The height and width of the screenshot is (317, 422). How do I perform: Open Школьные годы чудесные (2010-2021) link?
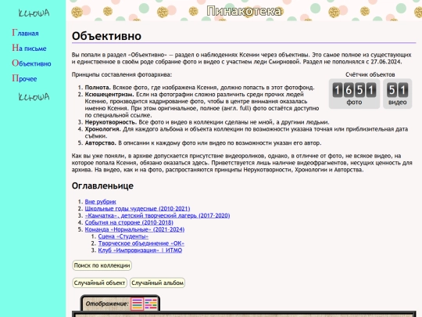point(138,209)
